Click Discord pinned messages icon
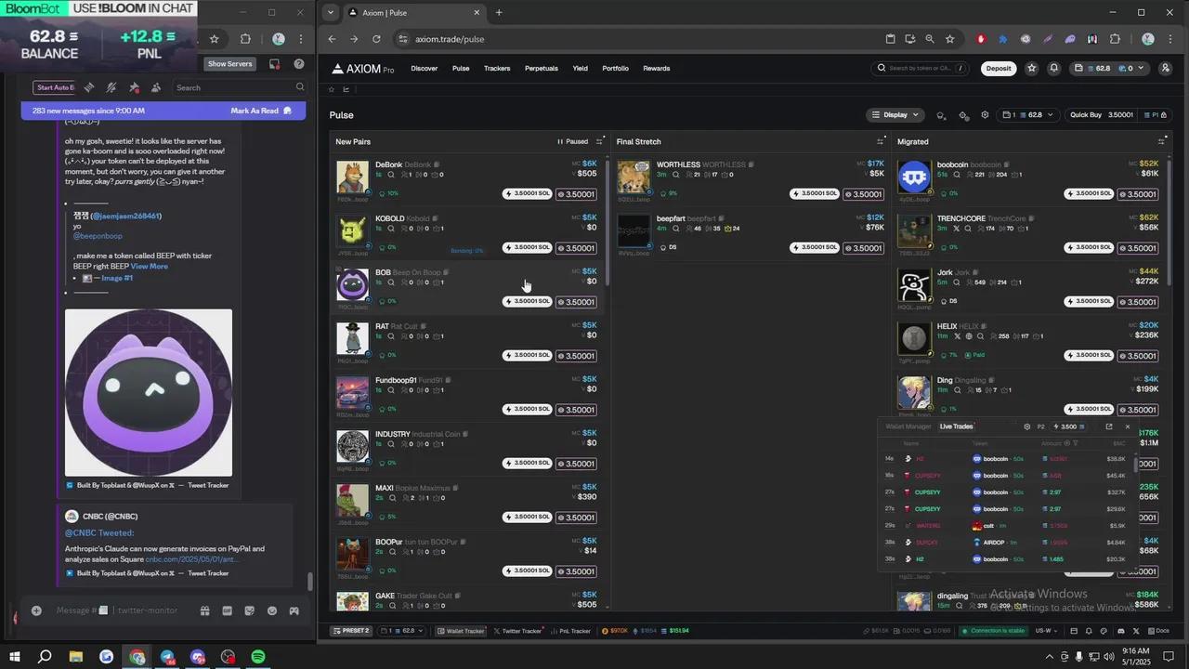This screenshot has height=669, width=1189. point(134,87)
